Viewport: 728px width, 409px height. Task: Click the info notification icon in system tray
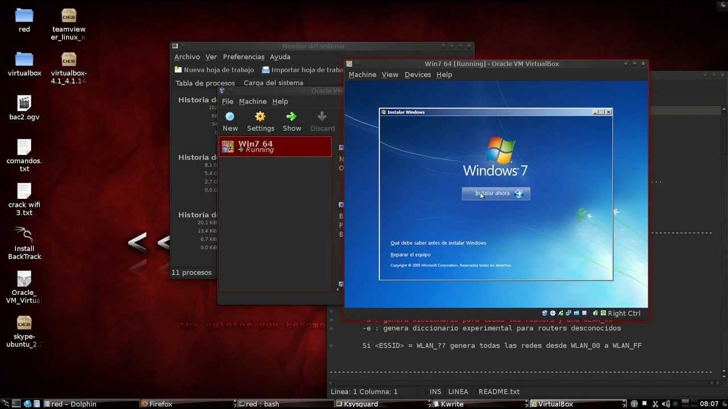pos(634,404)
